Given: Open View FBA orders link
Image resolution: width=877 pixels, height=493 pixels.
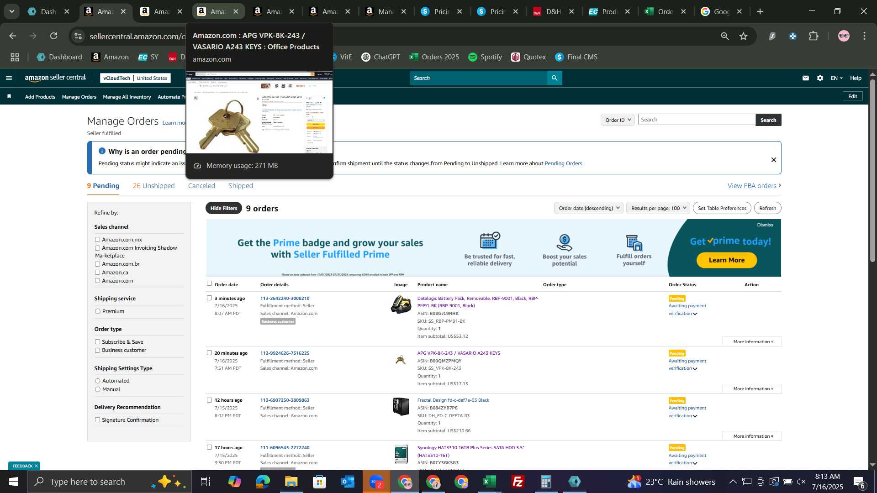Looking at the screenshot, I should (x=754, y=186).
